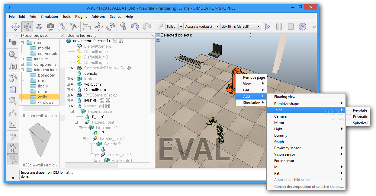376x196 pixels.
Task: Open the collections sidebar icon
Action: tap(13, 78)
